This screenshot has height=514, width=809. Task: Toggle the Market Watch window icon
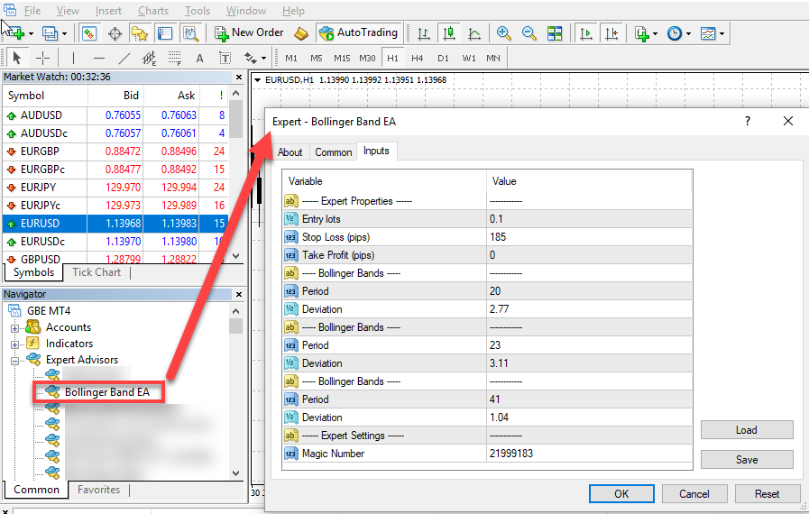(x=89, y=33)
